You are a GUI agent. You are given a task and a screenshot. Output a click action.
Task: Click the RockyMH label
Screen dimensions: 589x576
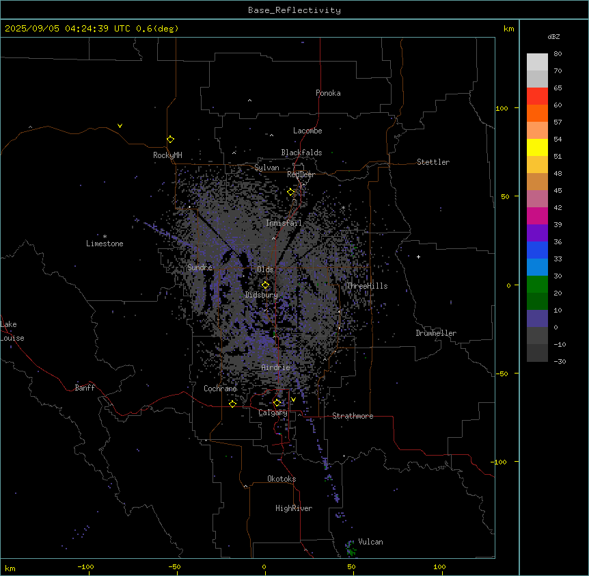pyautogui.click(x=167, y=155)
